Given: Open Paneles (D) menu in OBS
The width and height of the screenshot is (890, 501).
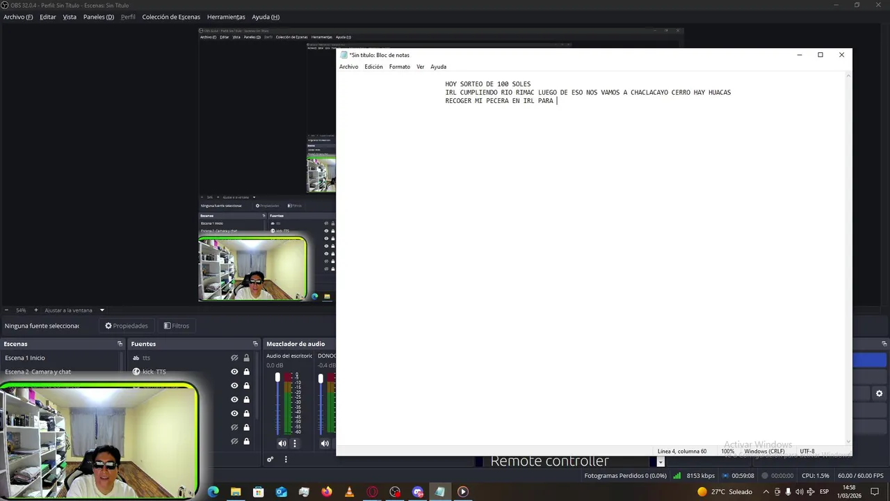Looking at the screenshot, I should click(x=99, y=17).
